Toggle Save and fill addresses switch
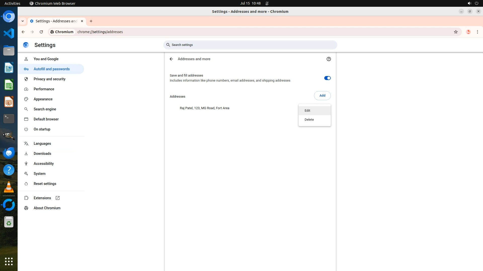Viewport: 483px width, 271px height. pos(327,78)
